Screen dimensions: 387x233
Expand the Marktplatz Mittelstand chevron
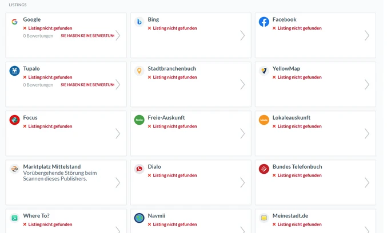[x=118, y=183]
